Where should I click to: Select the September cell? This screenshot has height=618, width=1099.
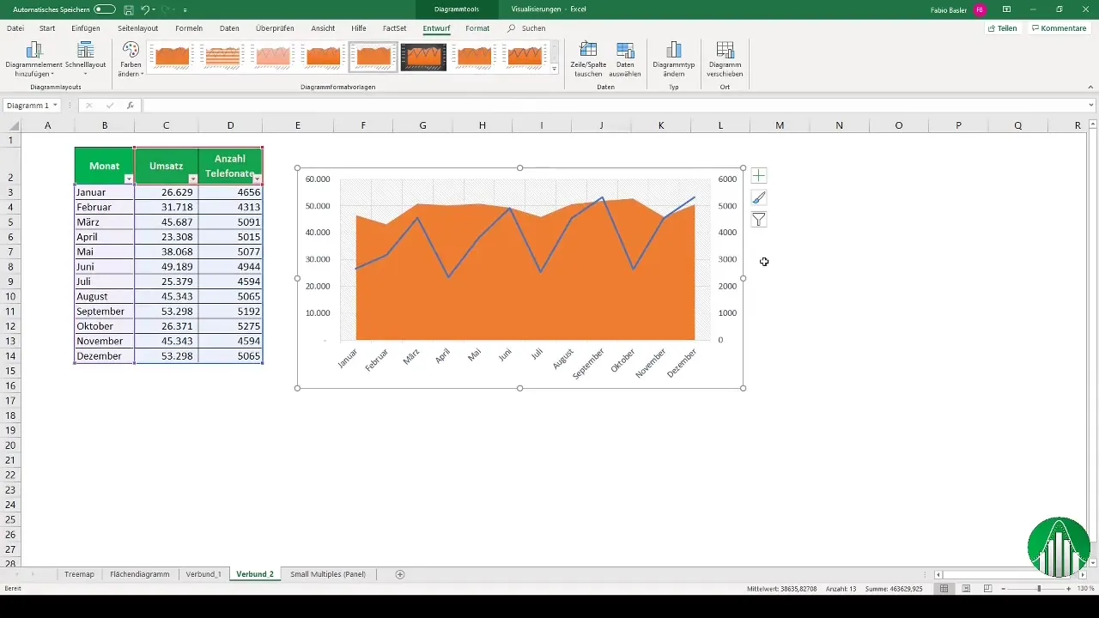pyautogui.click(x=104, y=311)
